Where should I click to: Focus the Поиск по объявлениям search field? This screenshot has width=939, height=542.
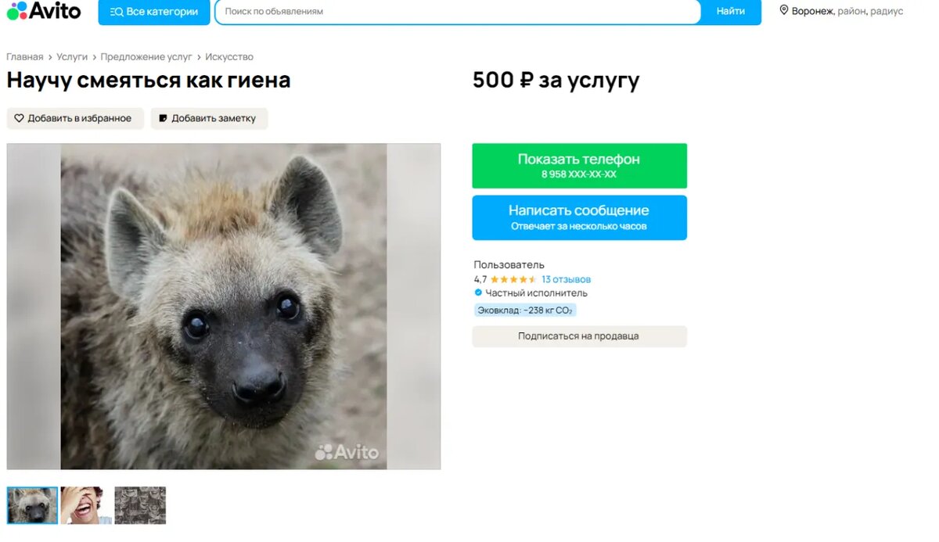(x=458, y=12)
